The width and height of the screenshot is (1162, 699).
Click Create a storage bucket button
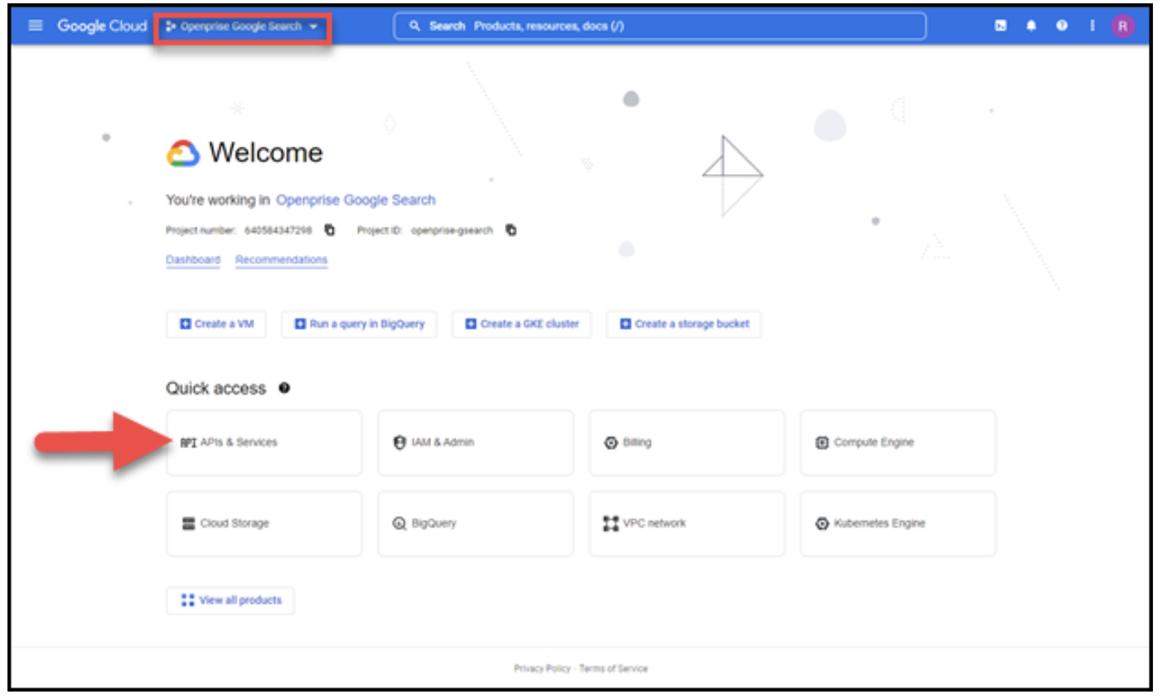(x=684, y=324)
